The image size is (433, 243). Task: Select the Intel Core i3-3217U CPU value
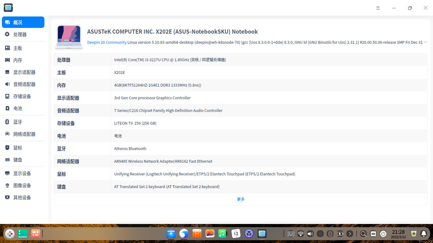pos(170,60)
